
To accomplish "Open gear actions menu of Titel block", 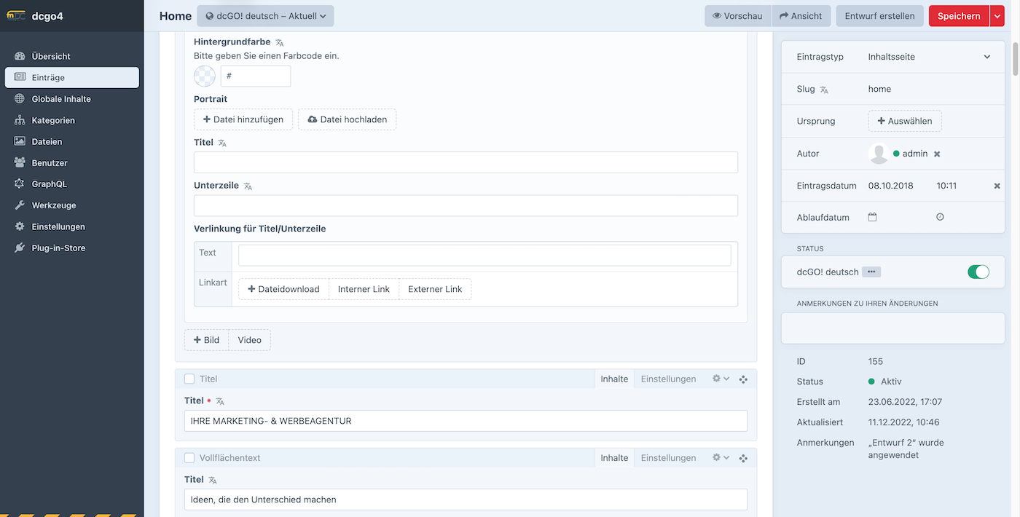I will point(721,379).
